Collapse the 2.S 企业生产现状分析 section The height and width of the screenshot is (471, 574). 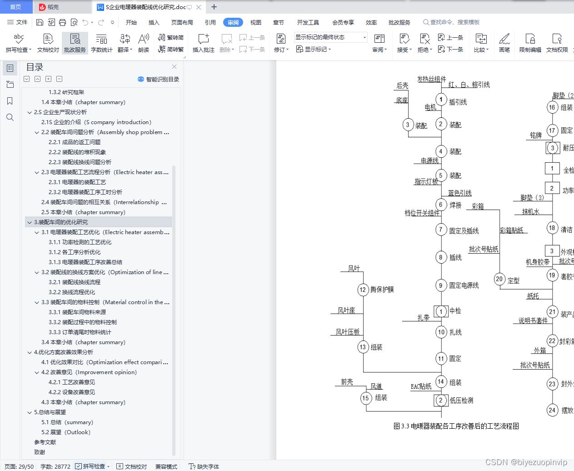[x=30, y=112]
